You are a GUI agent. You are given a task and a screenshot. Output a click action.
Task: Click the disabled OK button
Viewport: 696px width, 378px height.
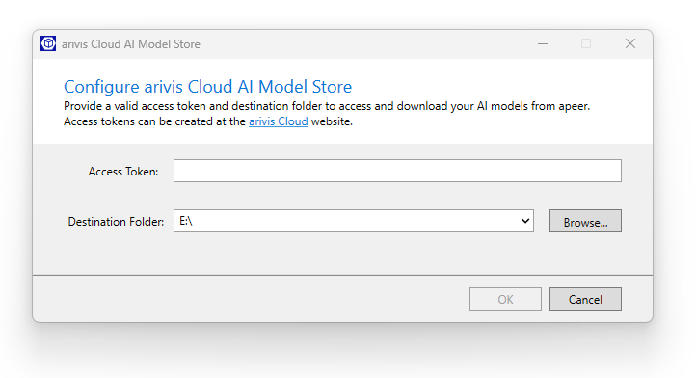click(505, 299)
